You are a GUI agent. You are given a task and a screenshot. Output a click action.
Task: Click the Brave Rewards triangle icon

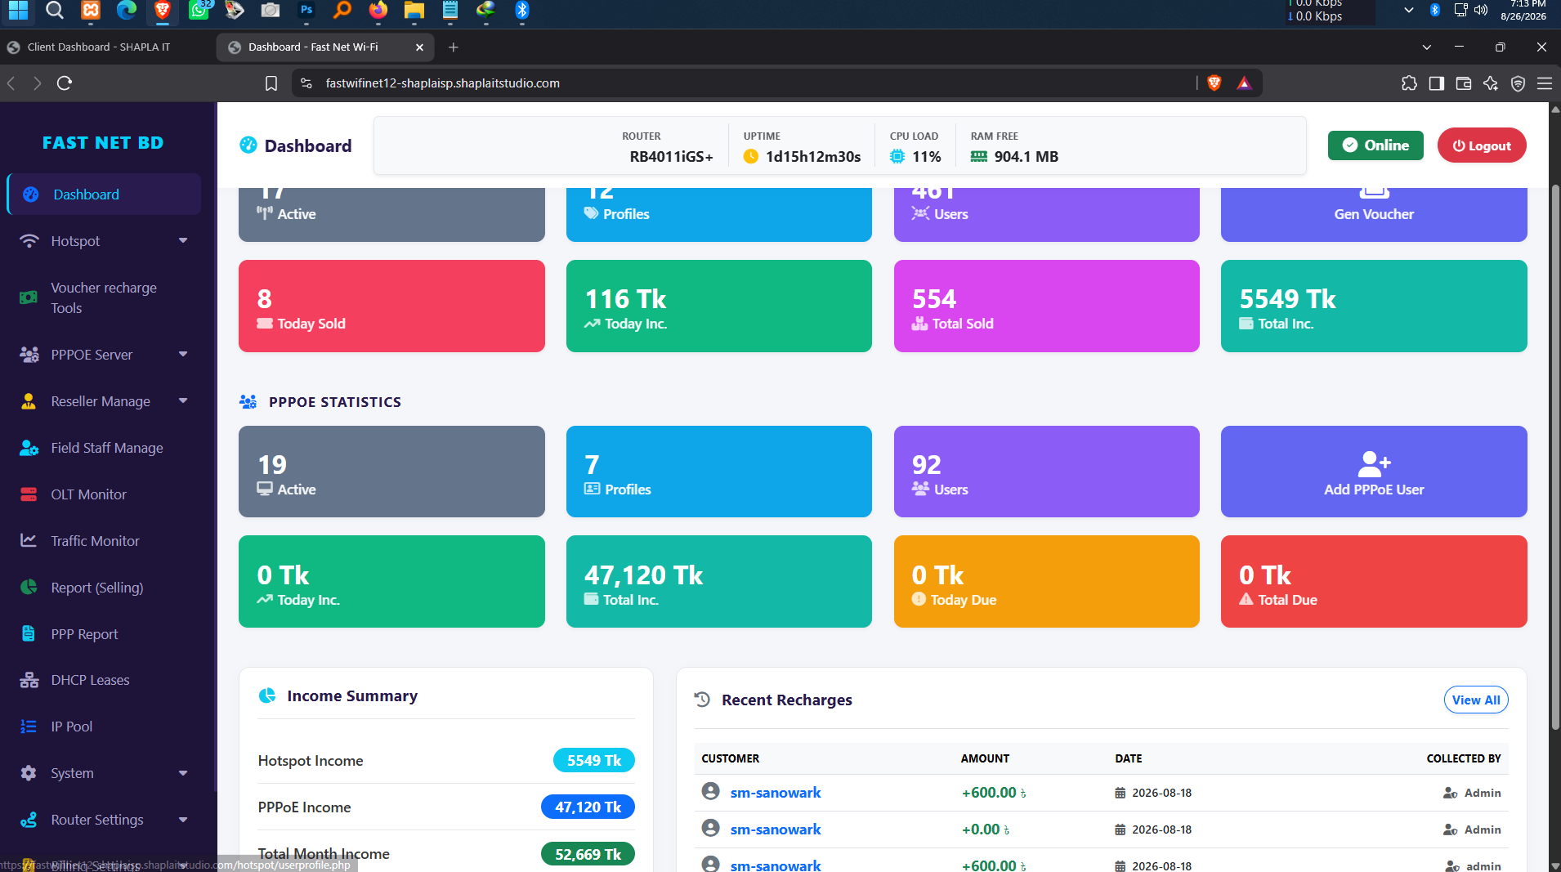(x=1244, y=83)
